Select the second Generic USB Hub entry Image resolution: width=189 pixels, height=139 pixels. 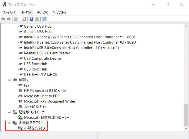click(38, 32)
